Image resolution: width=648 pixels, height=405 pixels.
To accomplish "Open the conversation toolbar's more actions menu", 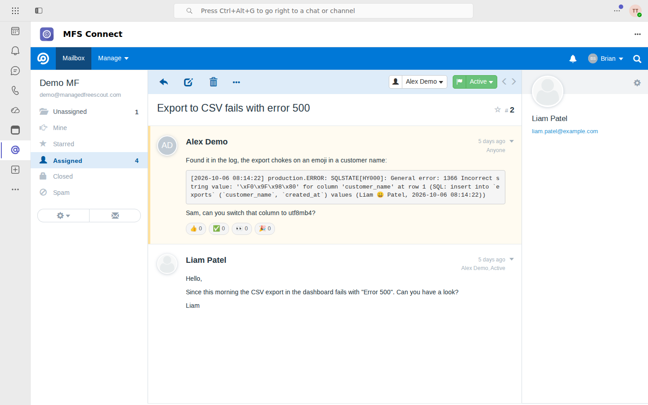I will (x=236, y=82).
